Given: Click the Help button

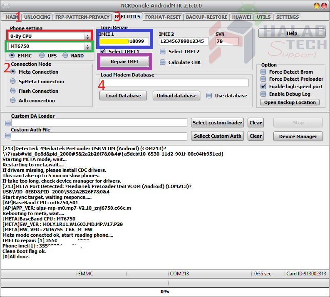Looking at the screenshot, I should 292,33.
